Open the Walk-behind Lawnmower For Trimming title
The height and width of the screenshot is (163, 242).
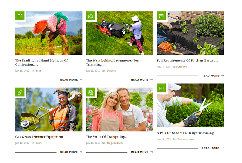coord(112,62)
